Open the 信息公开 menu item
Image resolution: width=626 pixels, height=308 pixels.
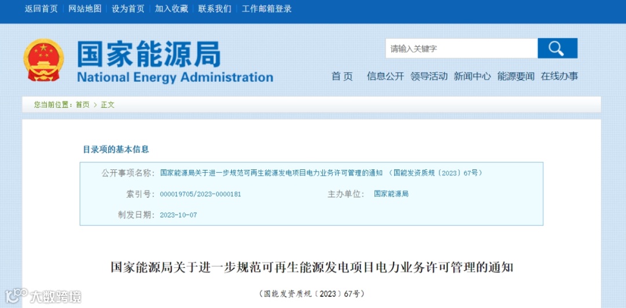385,77
